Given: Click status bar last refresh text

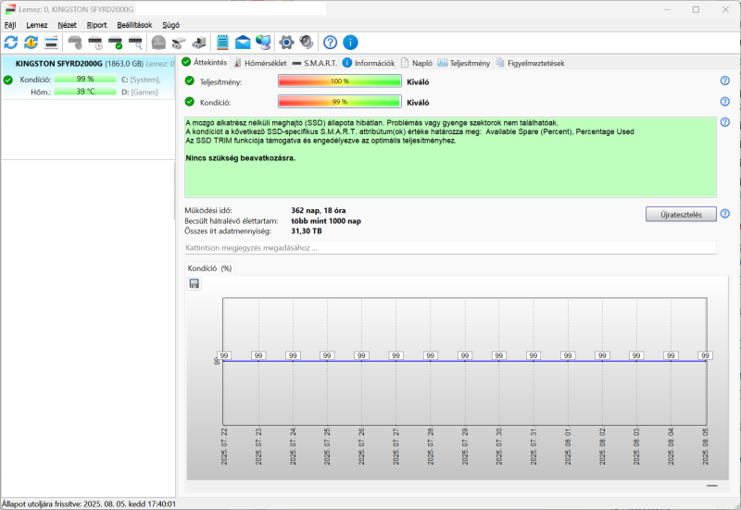Looking at the screenshot, I should 88,504.
